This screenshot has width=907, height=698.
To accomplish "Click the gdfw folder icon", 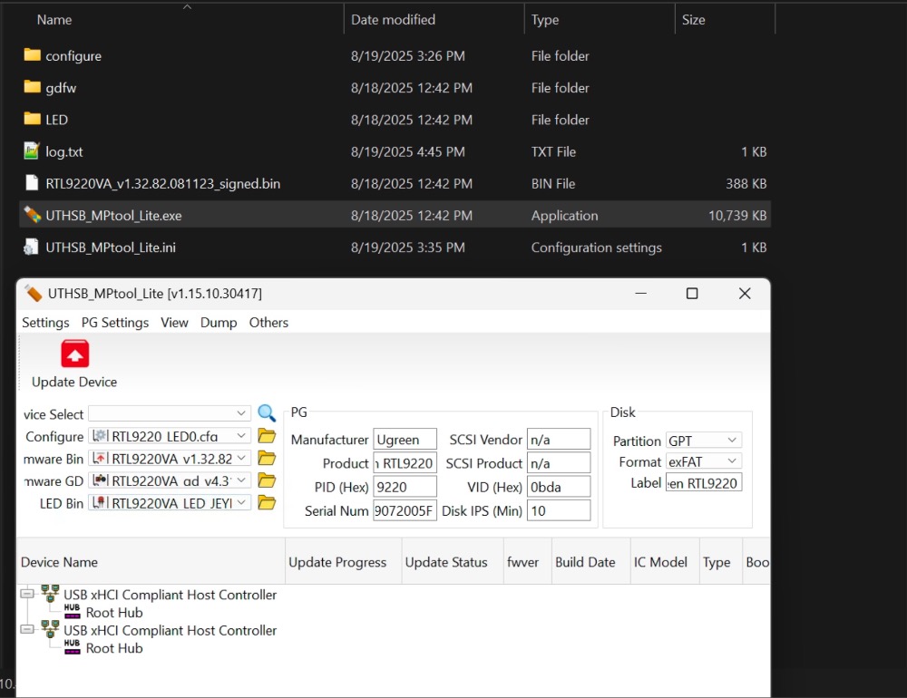I will (33, 87).
